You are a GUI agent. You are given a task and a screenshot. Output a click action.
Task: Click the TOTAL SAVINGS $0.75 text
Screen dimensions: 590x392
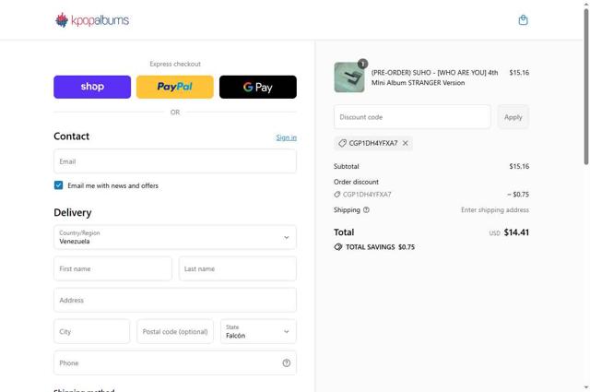tap(380, 247)
